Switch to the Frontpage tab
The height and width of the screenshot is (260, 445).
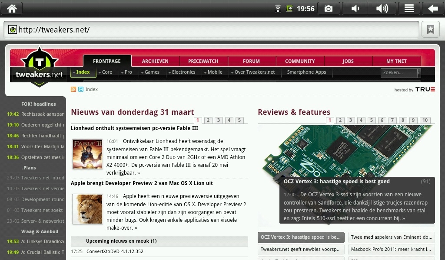[107, 61]
